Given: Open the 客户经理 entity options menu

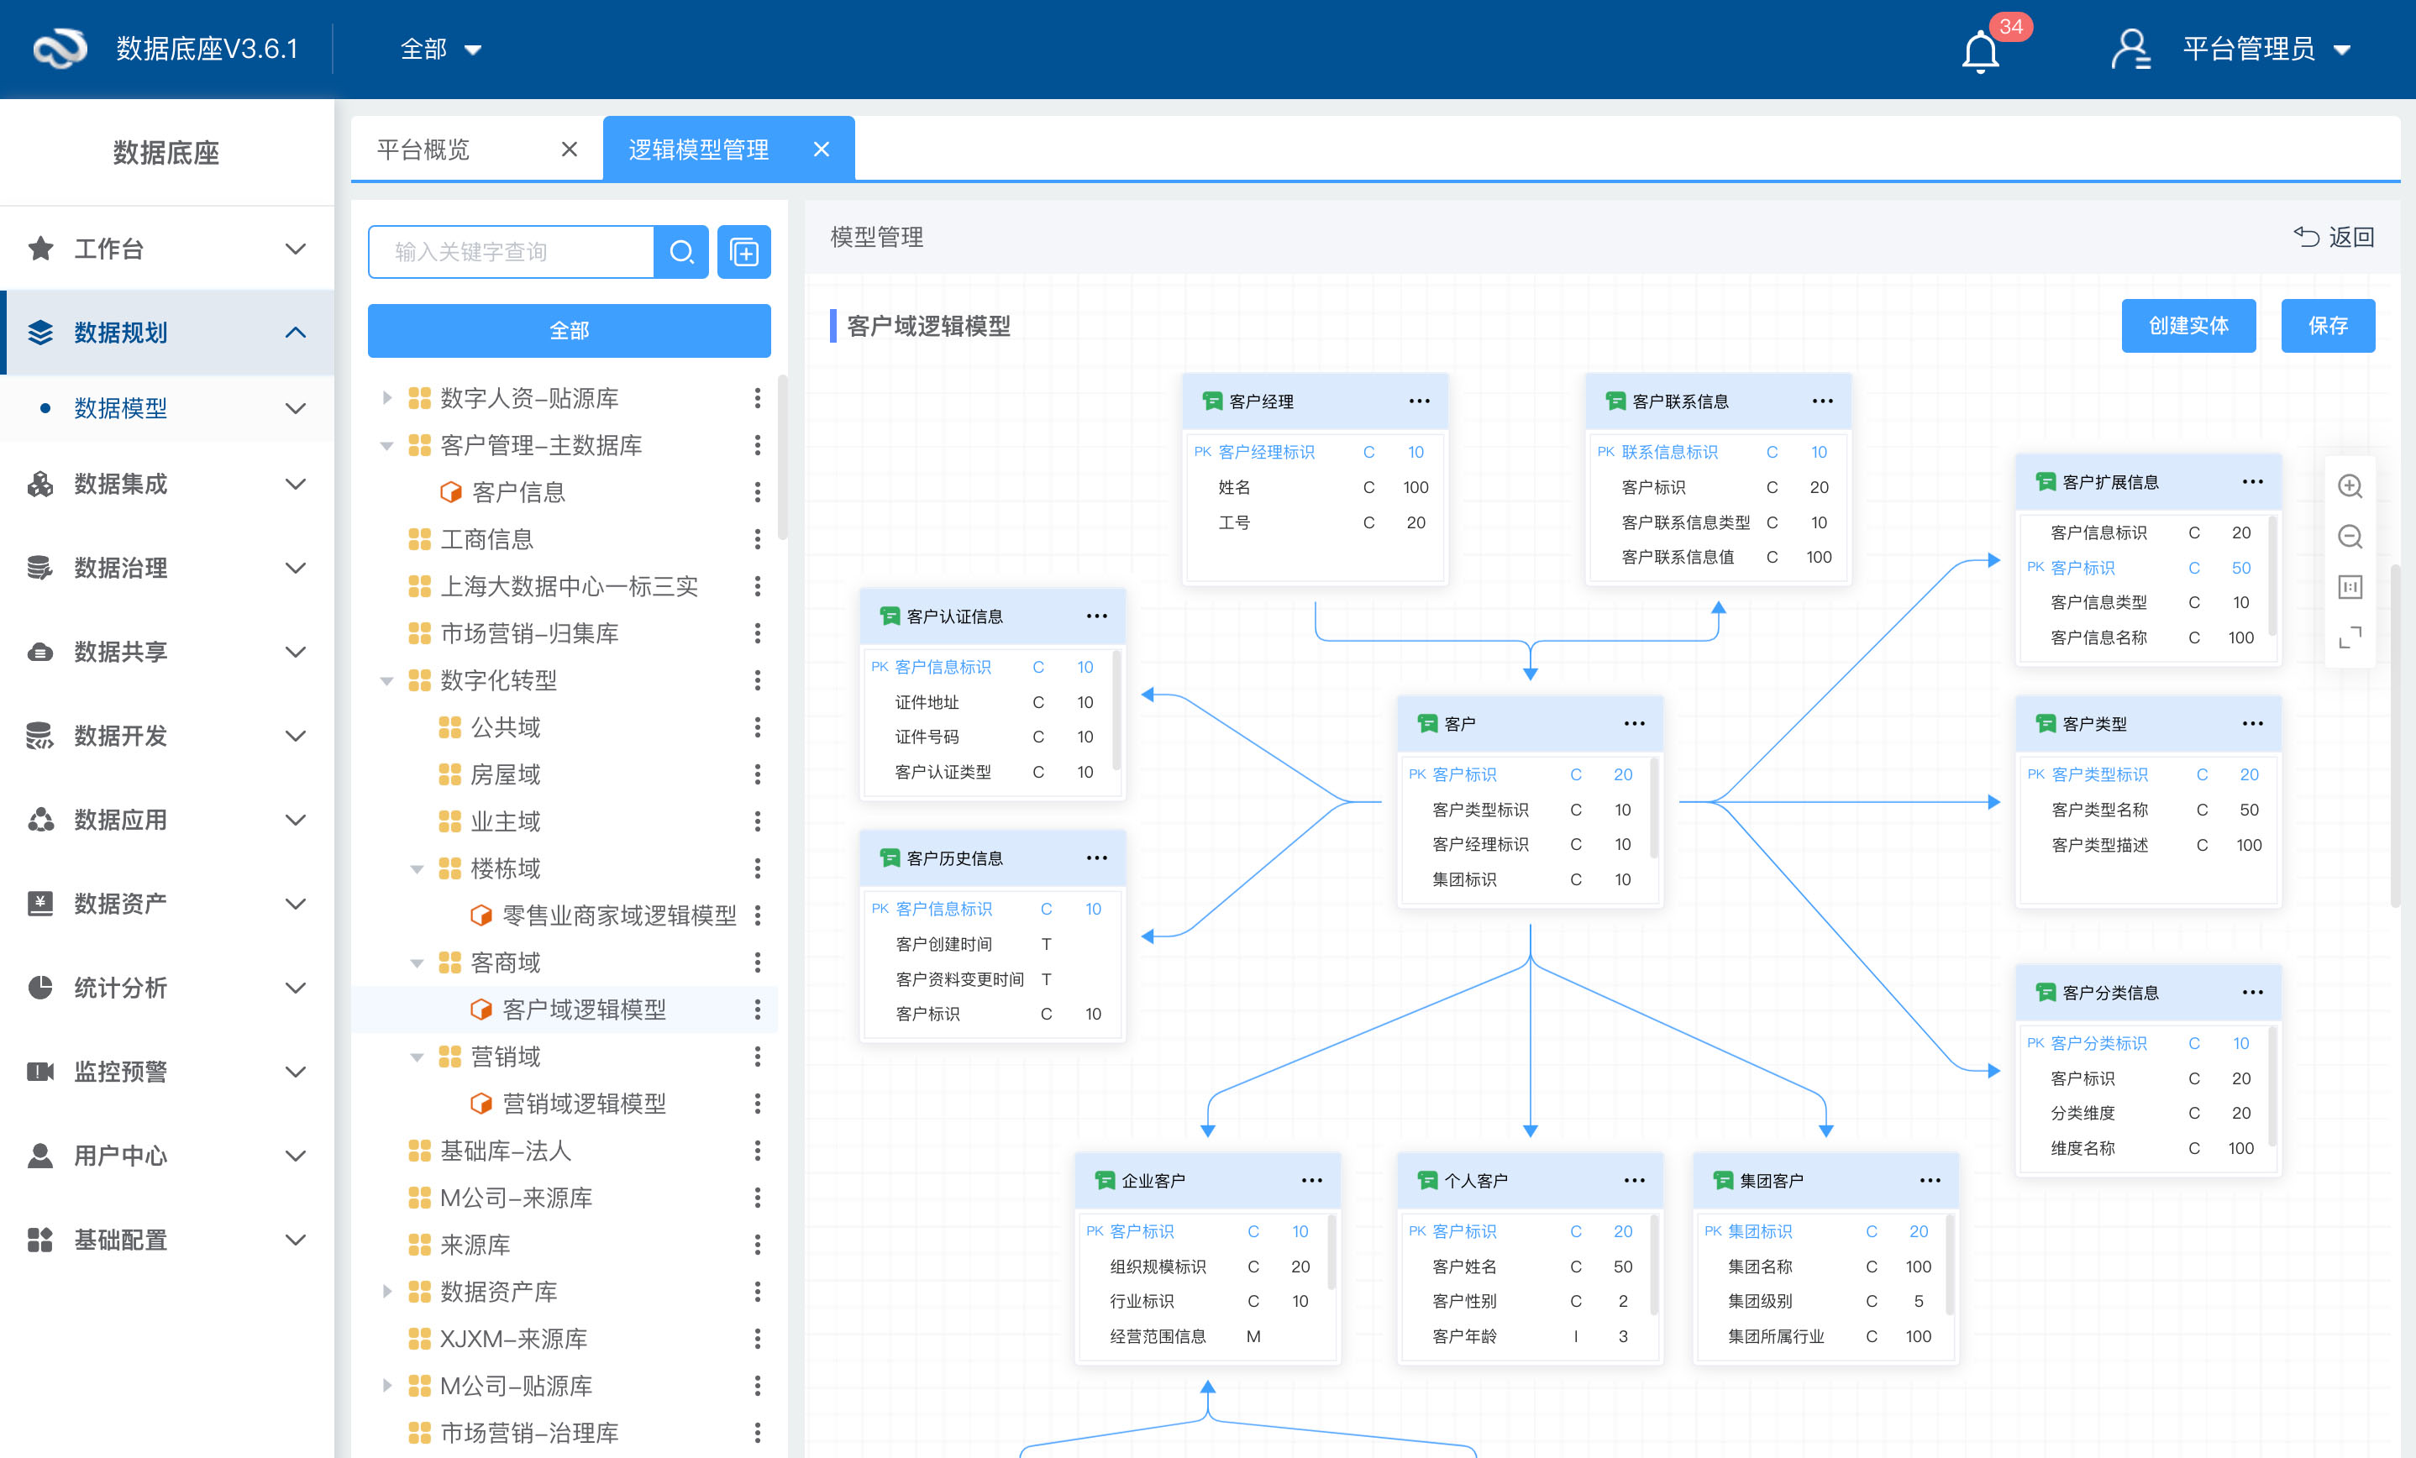Looking at the screenshot, I should (x=1418, y=401).
